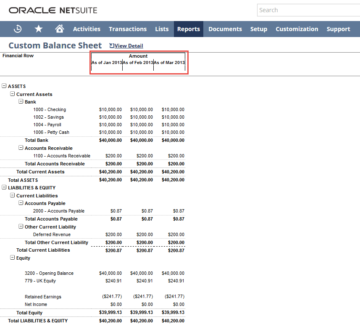Click the As of Jan 2013 column header

[107, 63]
